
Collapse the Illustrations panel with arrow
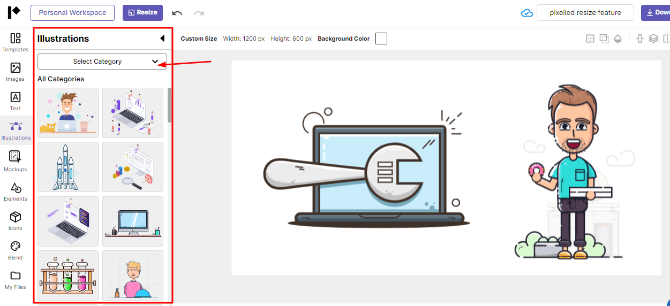coord(162,39)
